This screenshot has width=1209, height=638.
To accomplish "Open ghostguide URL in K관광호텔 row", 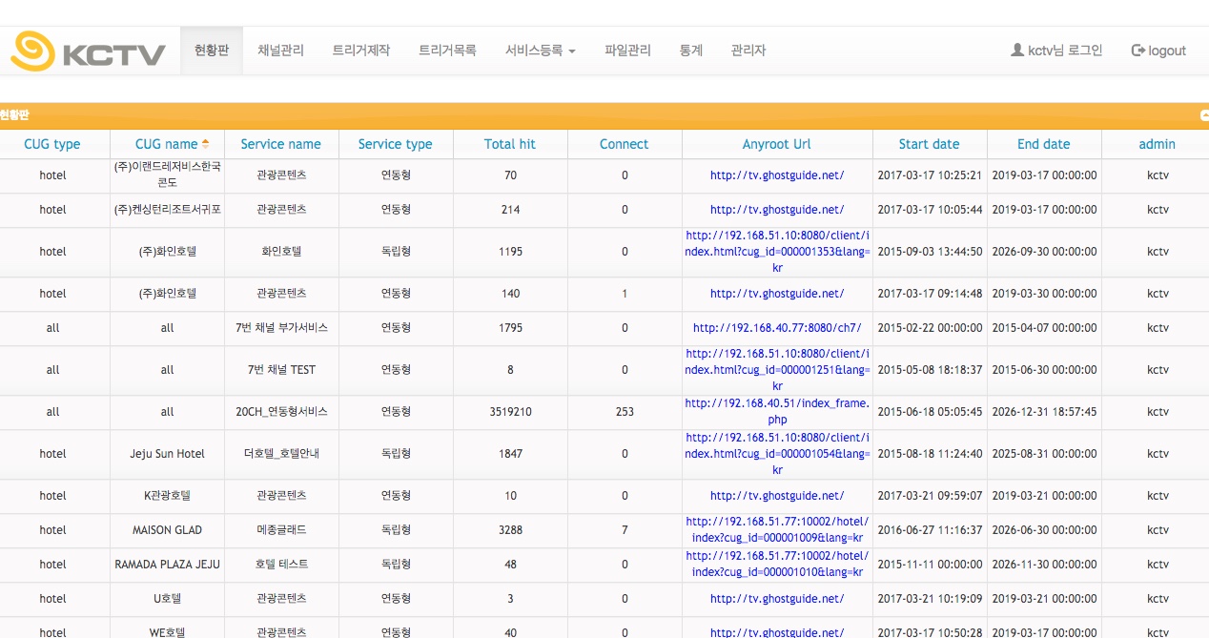I will [777, 496].
